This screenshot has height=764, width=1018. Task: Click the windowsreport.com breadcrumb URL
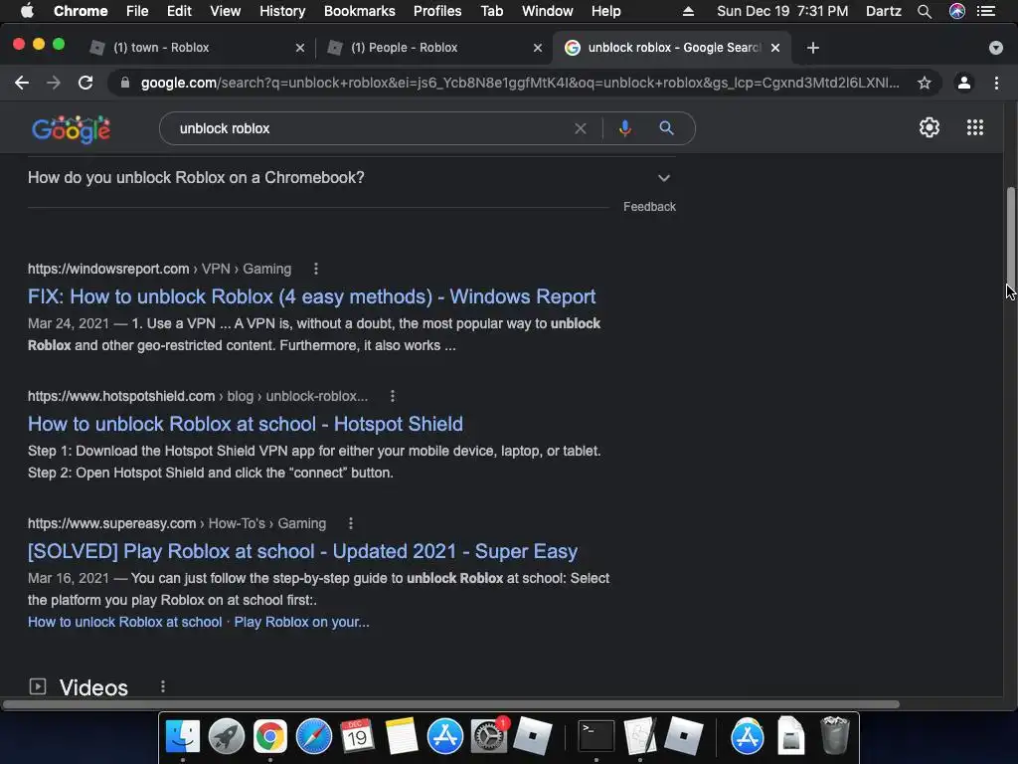pos(160,269)
